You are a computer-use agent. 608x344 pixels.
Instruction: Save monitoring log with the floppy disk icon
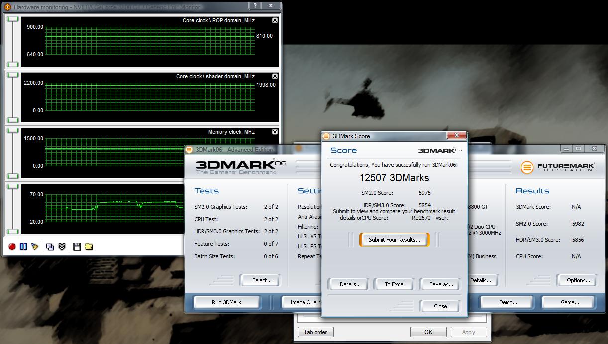click(77, 246)
